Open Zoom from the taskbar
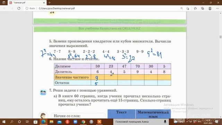This screenshot has height=125, width=222. click(x=75, y=122)
